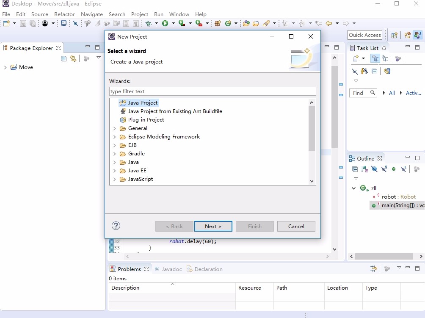425x318 pixels.
Task: Open the Window menu
Action: 179,14
